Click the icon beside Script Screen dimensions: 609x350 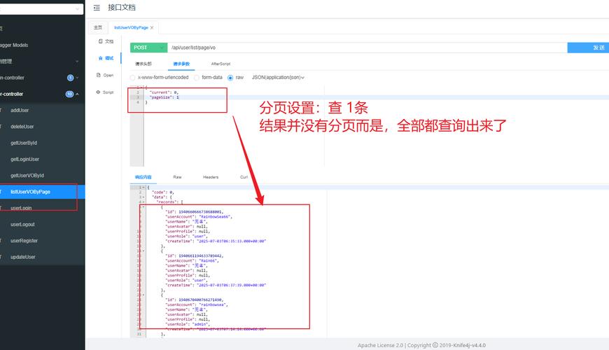click(x=98, y=92)
